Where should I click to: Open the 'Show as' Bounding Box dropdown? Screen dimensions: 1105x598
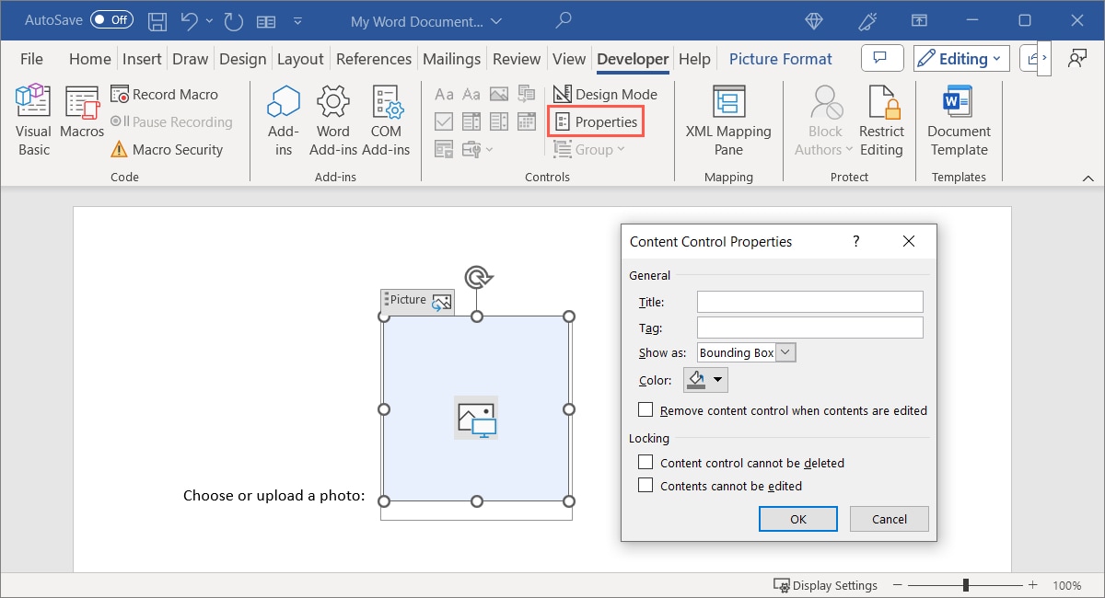tap(785, 352)
